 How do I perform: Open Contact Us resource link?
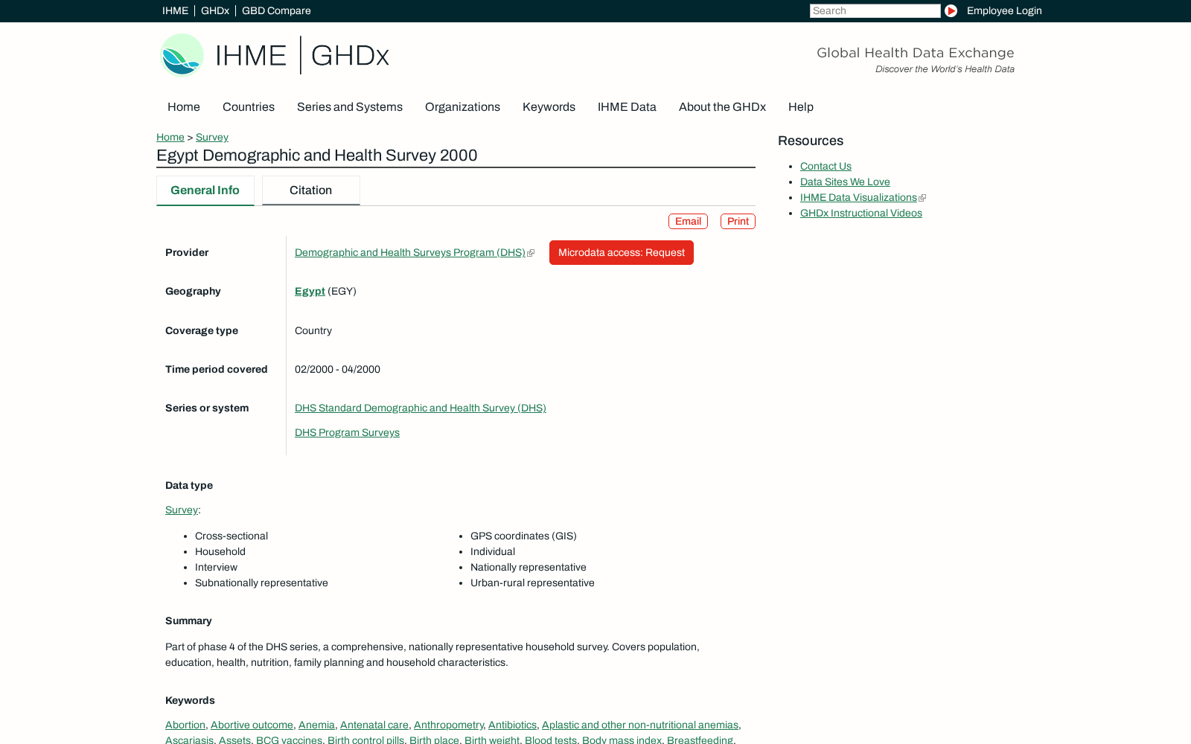826,166
